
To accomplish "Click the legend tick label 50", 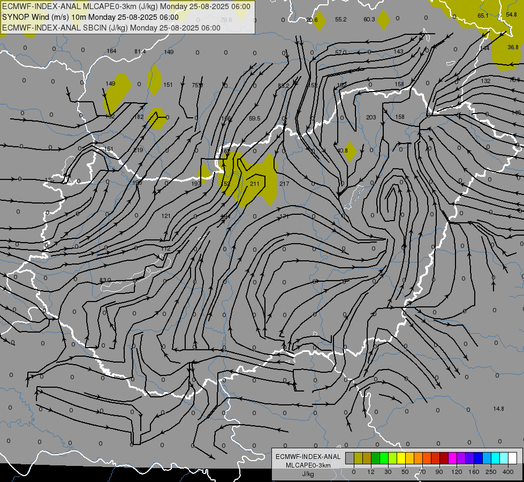I will (405, 472).
